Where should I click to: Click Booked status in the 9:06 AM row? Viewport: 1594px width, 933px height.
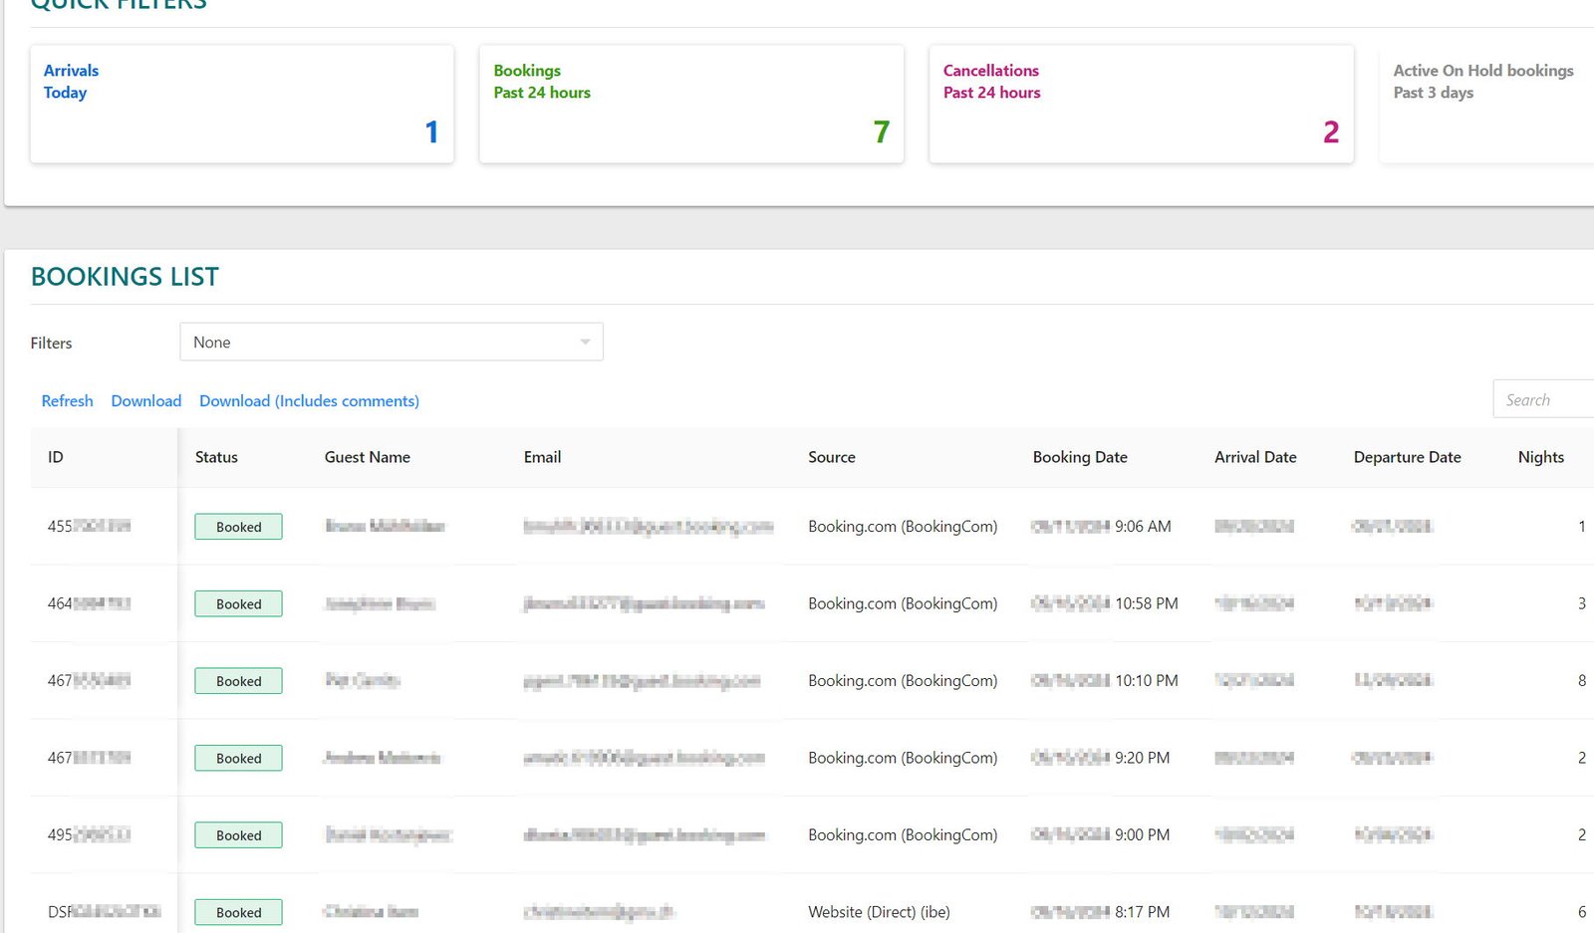pyautogui.click(x=238, y=527)
